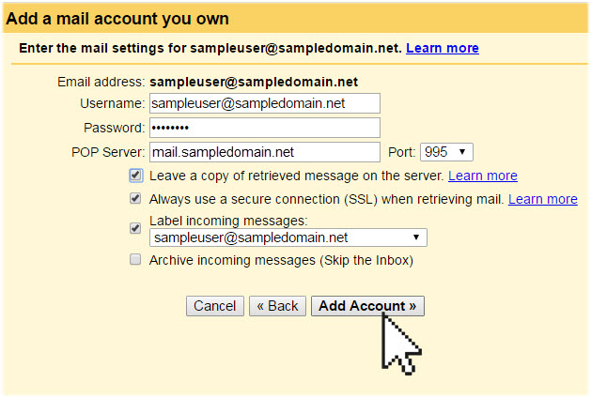Click the 'Port:' label text
The height and width of the screenshot is (398, 591).
tap(401, 152)
